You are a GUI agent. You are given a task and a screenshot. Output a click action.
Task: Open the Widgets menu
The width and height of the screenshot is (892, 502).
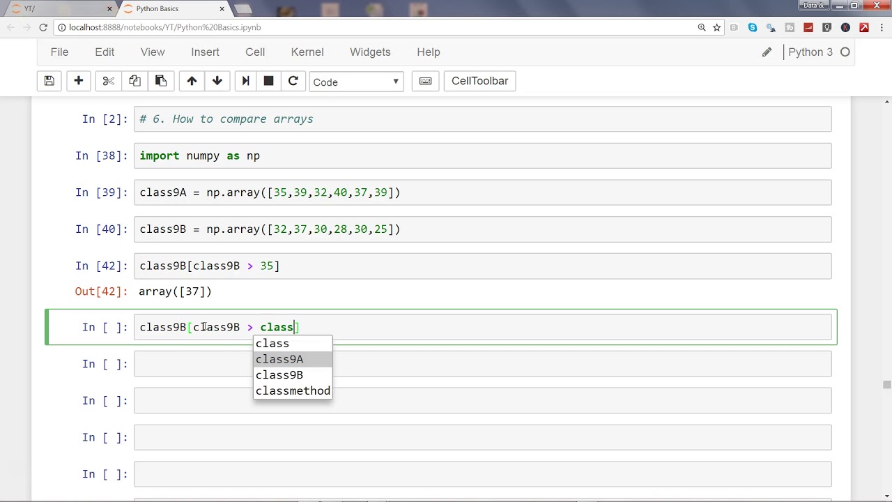(x=370, y=52)
